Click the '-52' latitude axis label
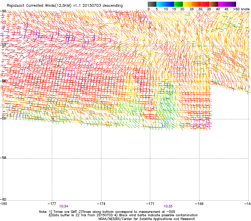Image resolution: width=251 pixels, height=221 pixels. click(3, 45)
